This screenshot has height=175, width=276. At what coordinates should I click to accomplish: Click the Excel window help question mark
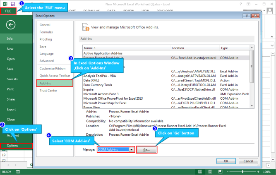pos(240,4)
